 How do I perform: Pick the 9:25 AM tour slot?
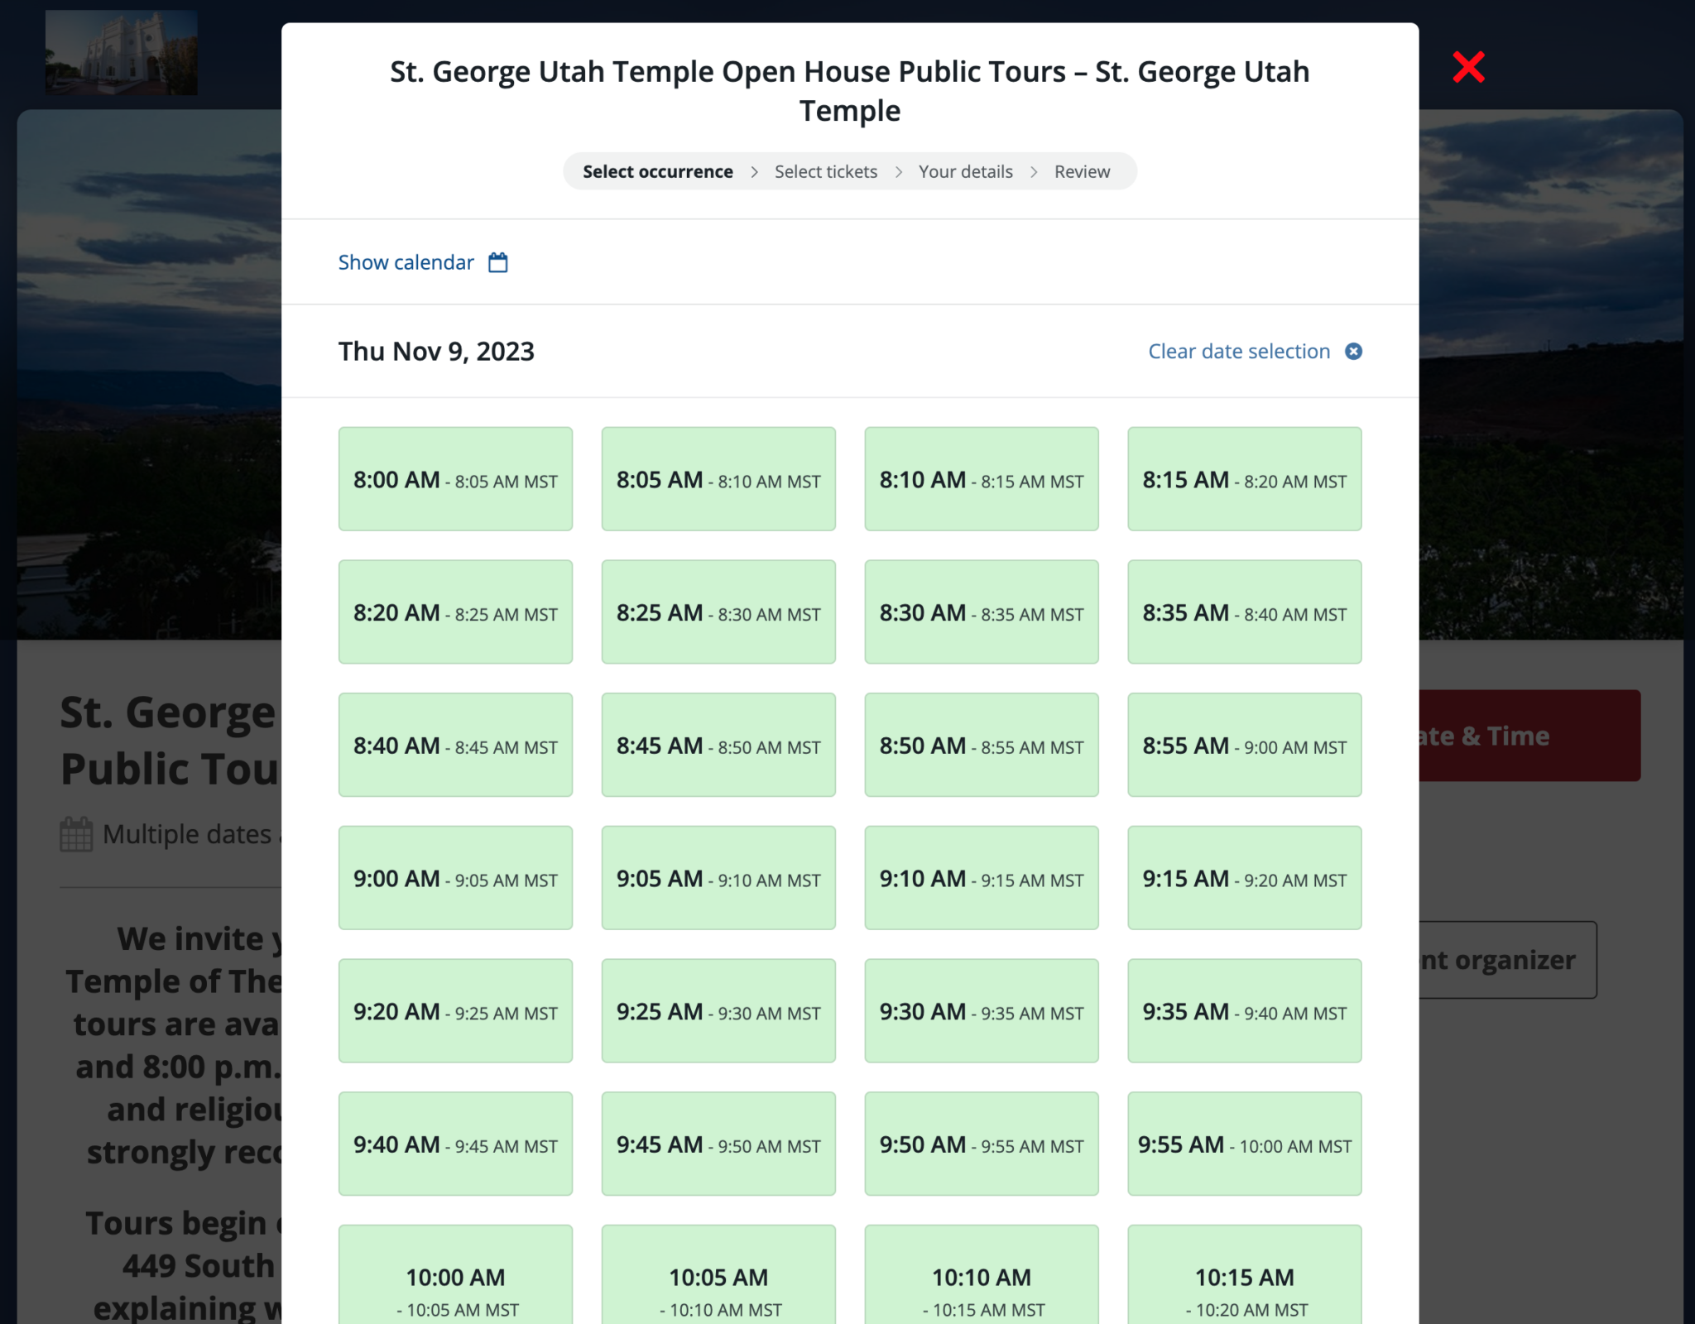pyautogui.click(x=718, y=1011)
